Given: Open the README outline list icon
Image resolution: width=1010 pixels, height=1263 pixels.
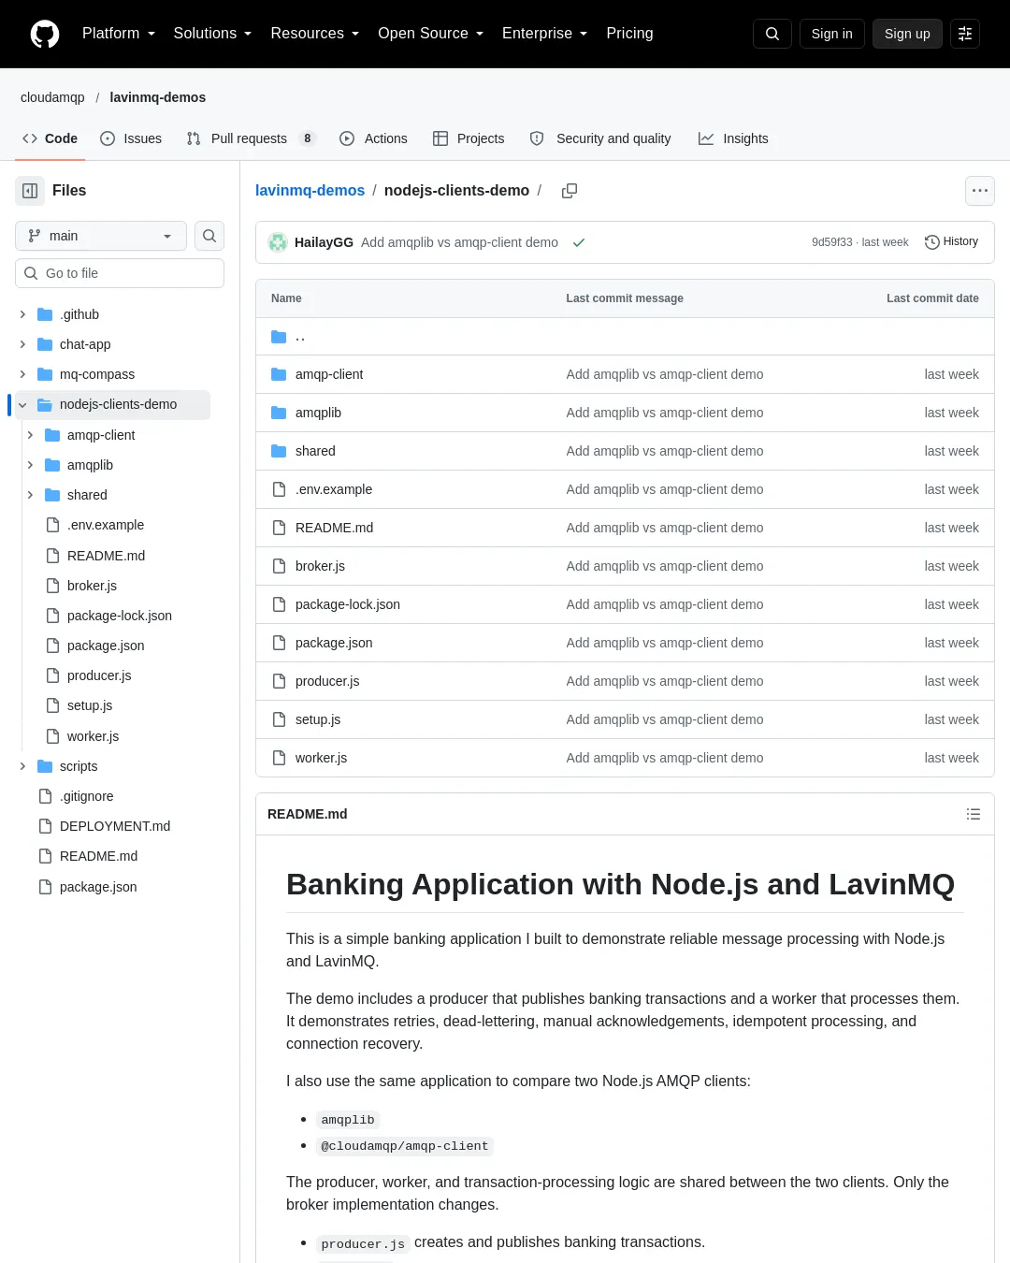Looking at the screenshot, I should click(x=974, y=814).
